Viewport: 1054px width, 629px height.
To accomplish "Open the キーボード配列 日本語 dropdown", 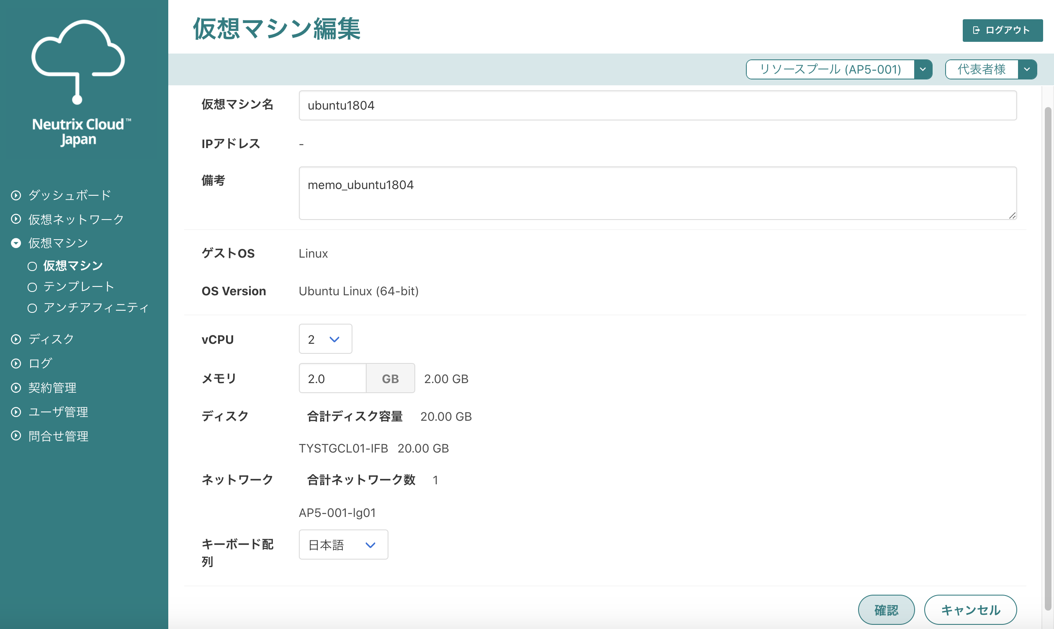I will 343,544.
